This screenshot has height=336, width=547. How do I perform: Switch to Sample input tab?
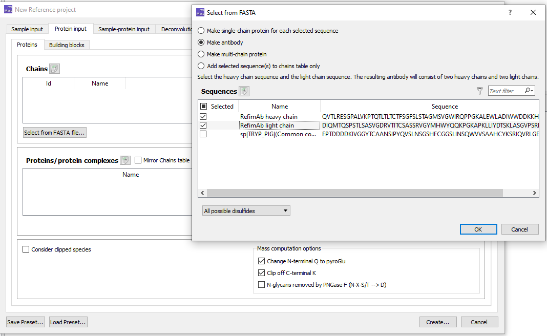(x=27, y=29)
